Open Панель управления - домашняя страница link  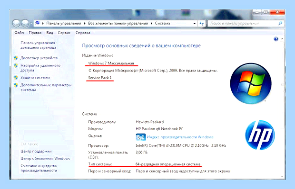pos(39,45)
